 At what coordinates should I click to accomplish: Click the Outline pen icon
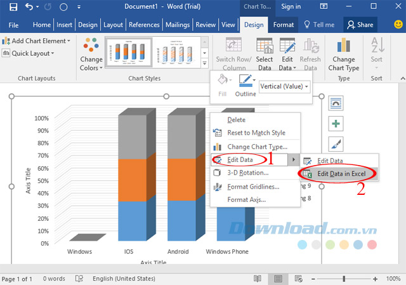point(246,82)
